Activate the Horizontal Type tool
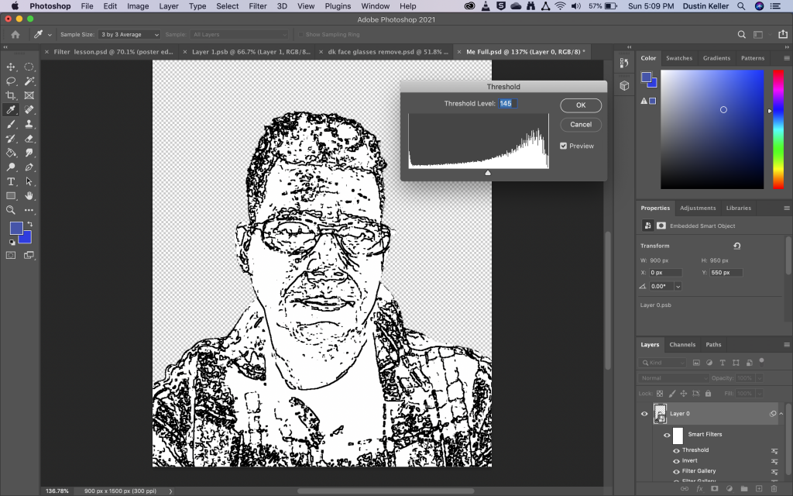793x496 pixels. tap(12, 181)
